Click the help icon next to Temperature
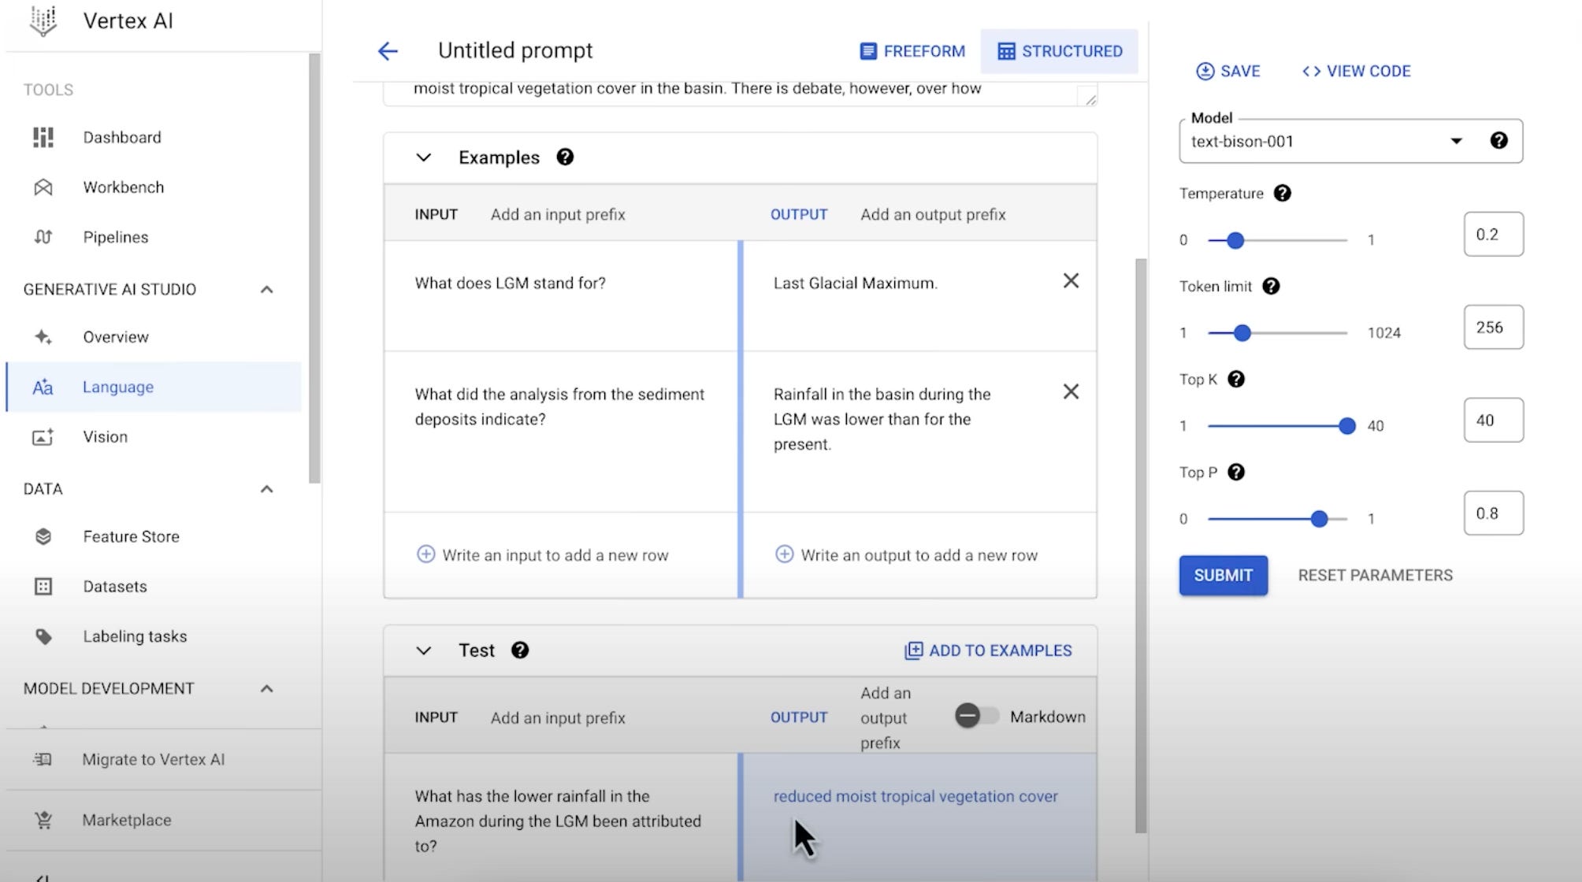The width and height of the screenshot is (1582, 882). point(1282,194)
